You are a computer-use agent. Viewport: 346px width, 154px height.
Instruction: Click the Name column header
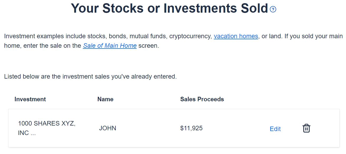(x=105, y=99)
